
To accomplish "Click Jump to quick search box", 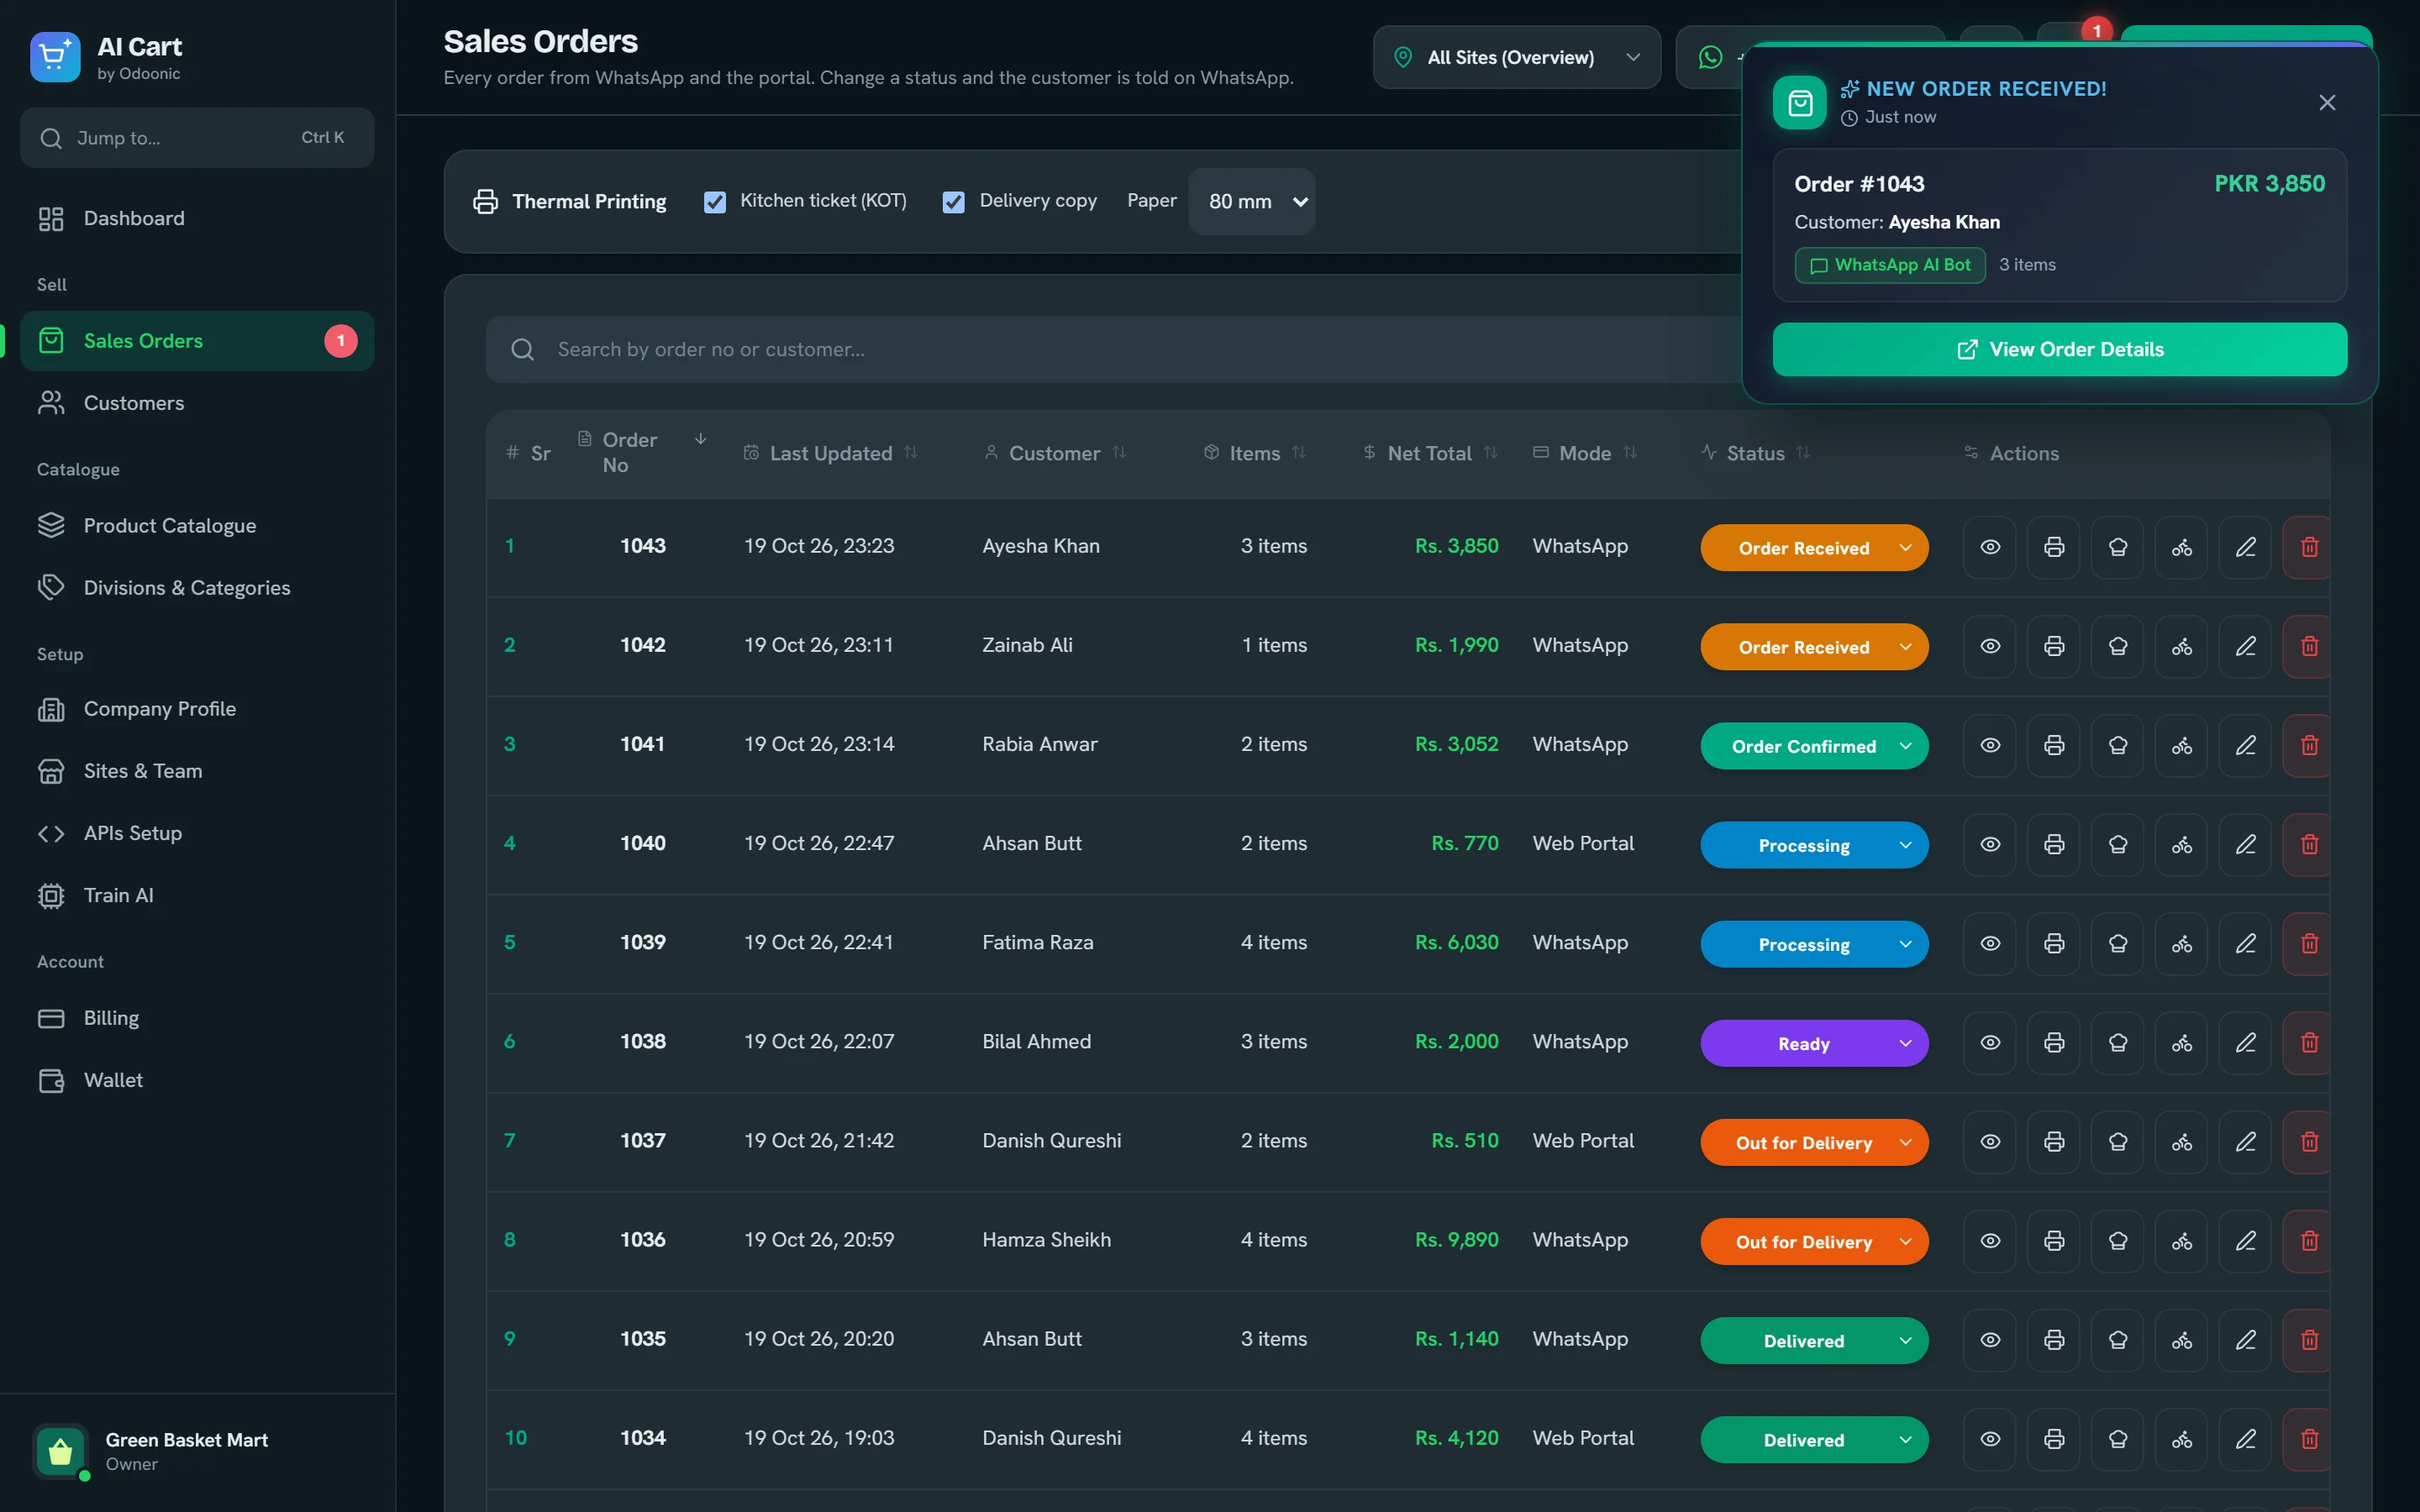I will coord(197,137).
